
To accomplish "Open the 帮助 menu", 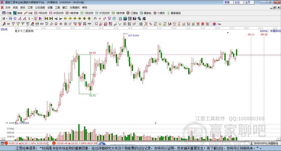I will (85, 7).
